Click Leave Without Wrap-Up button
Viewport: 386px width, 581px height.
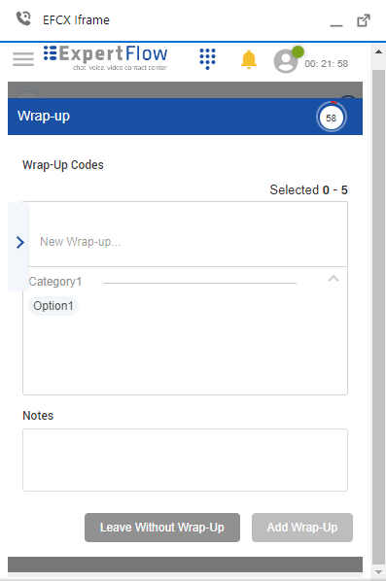coord(162,528)
